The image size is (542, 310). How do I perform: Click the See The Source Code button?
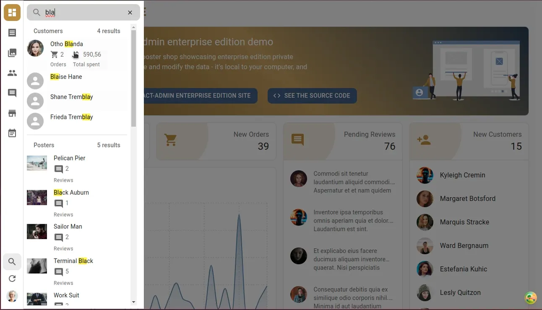coord(312,96)
